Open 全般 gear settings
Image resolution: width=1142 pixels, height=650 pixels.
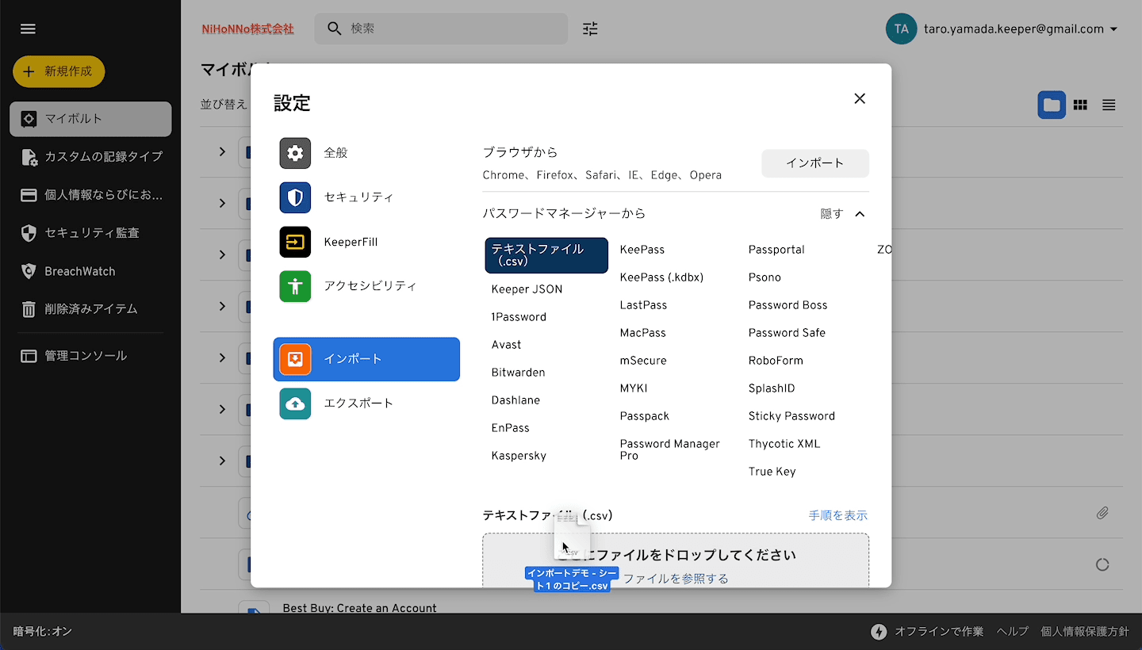click(x=295, y=153)
